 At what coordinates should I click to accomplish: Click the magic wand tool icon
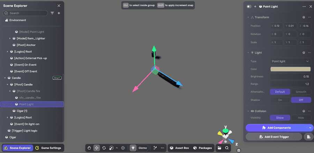tap(154, 148)
